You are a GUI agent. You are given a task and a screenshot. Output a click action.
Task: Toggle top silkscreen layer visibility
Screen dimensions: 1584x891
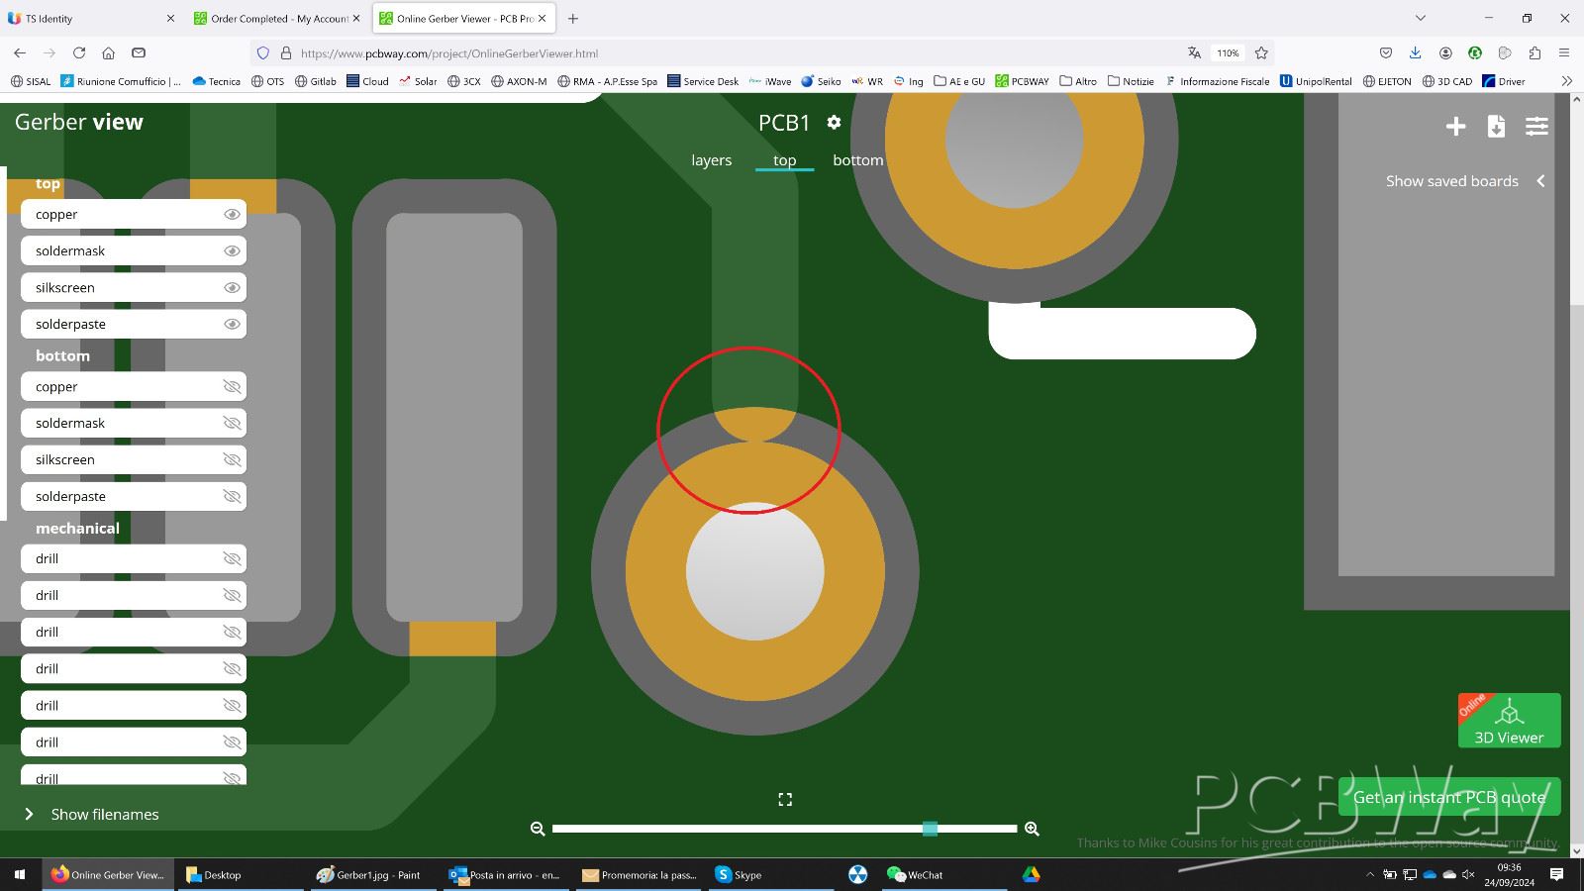[232, 288]
